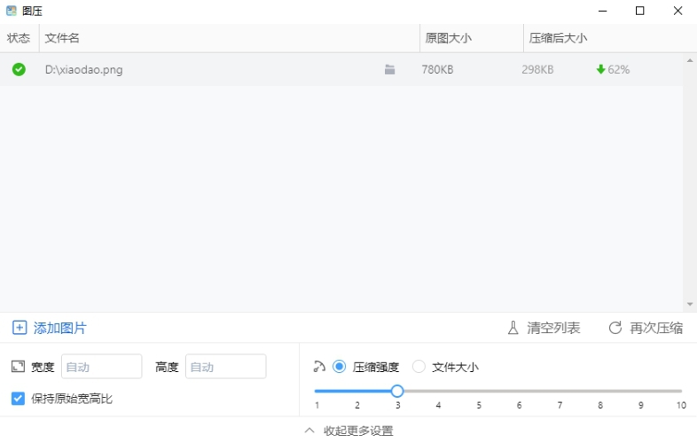Click the 高度 input field

pos(226,367)
